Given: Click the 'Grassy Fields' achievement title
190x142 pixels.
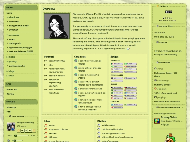Looking at the screenshot, I should click(169, 117).
